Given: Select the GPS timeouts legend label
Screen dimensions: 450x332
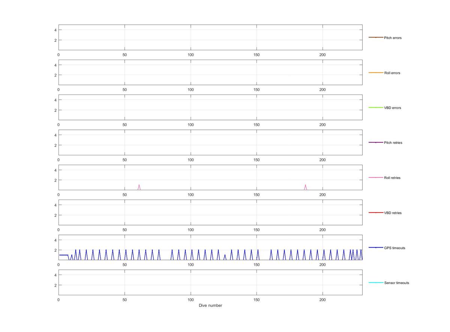Looking at the screenshot, I should pos(394,248).
